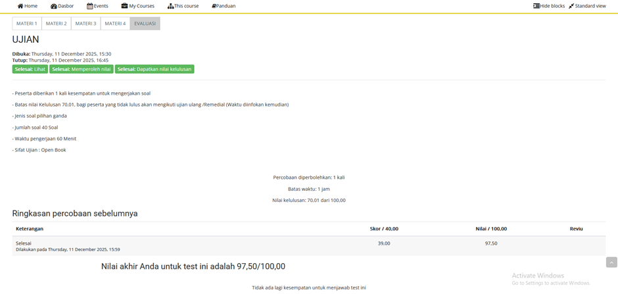Image resolution: width=618 pixels, height=294 pixels.
Task: Click the Home icon in navigation bar
Action: tap(20, 6)
